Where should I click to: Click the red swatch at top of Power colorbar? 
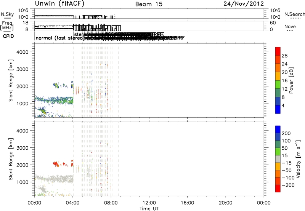click(278, 51)
